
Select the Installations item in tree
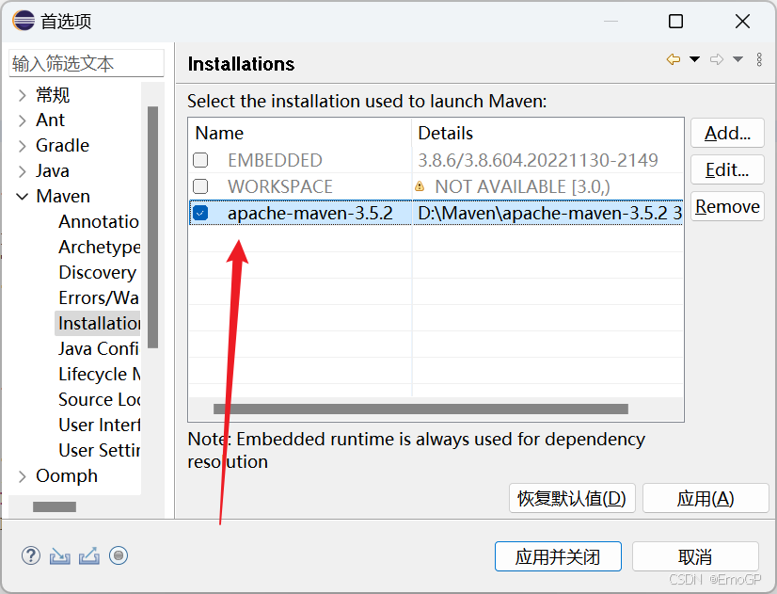[x=99, y=323]
